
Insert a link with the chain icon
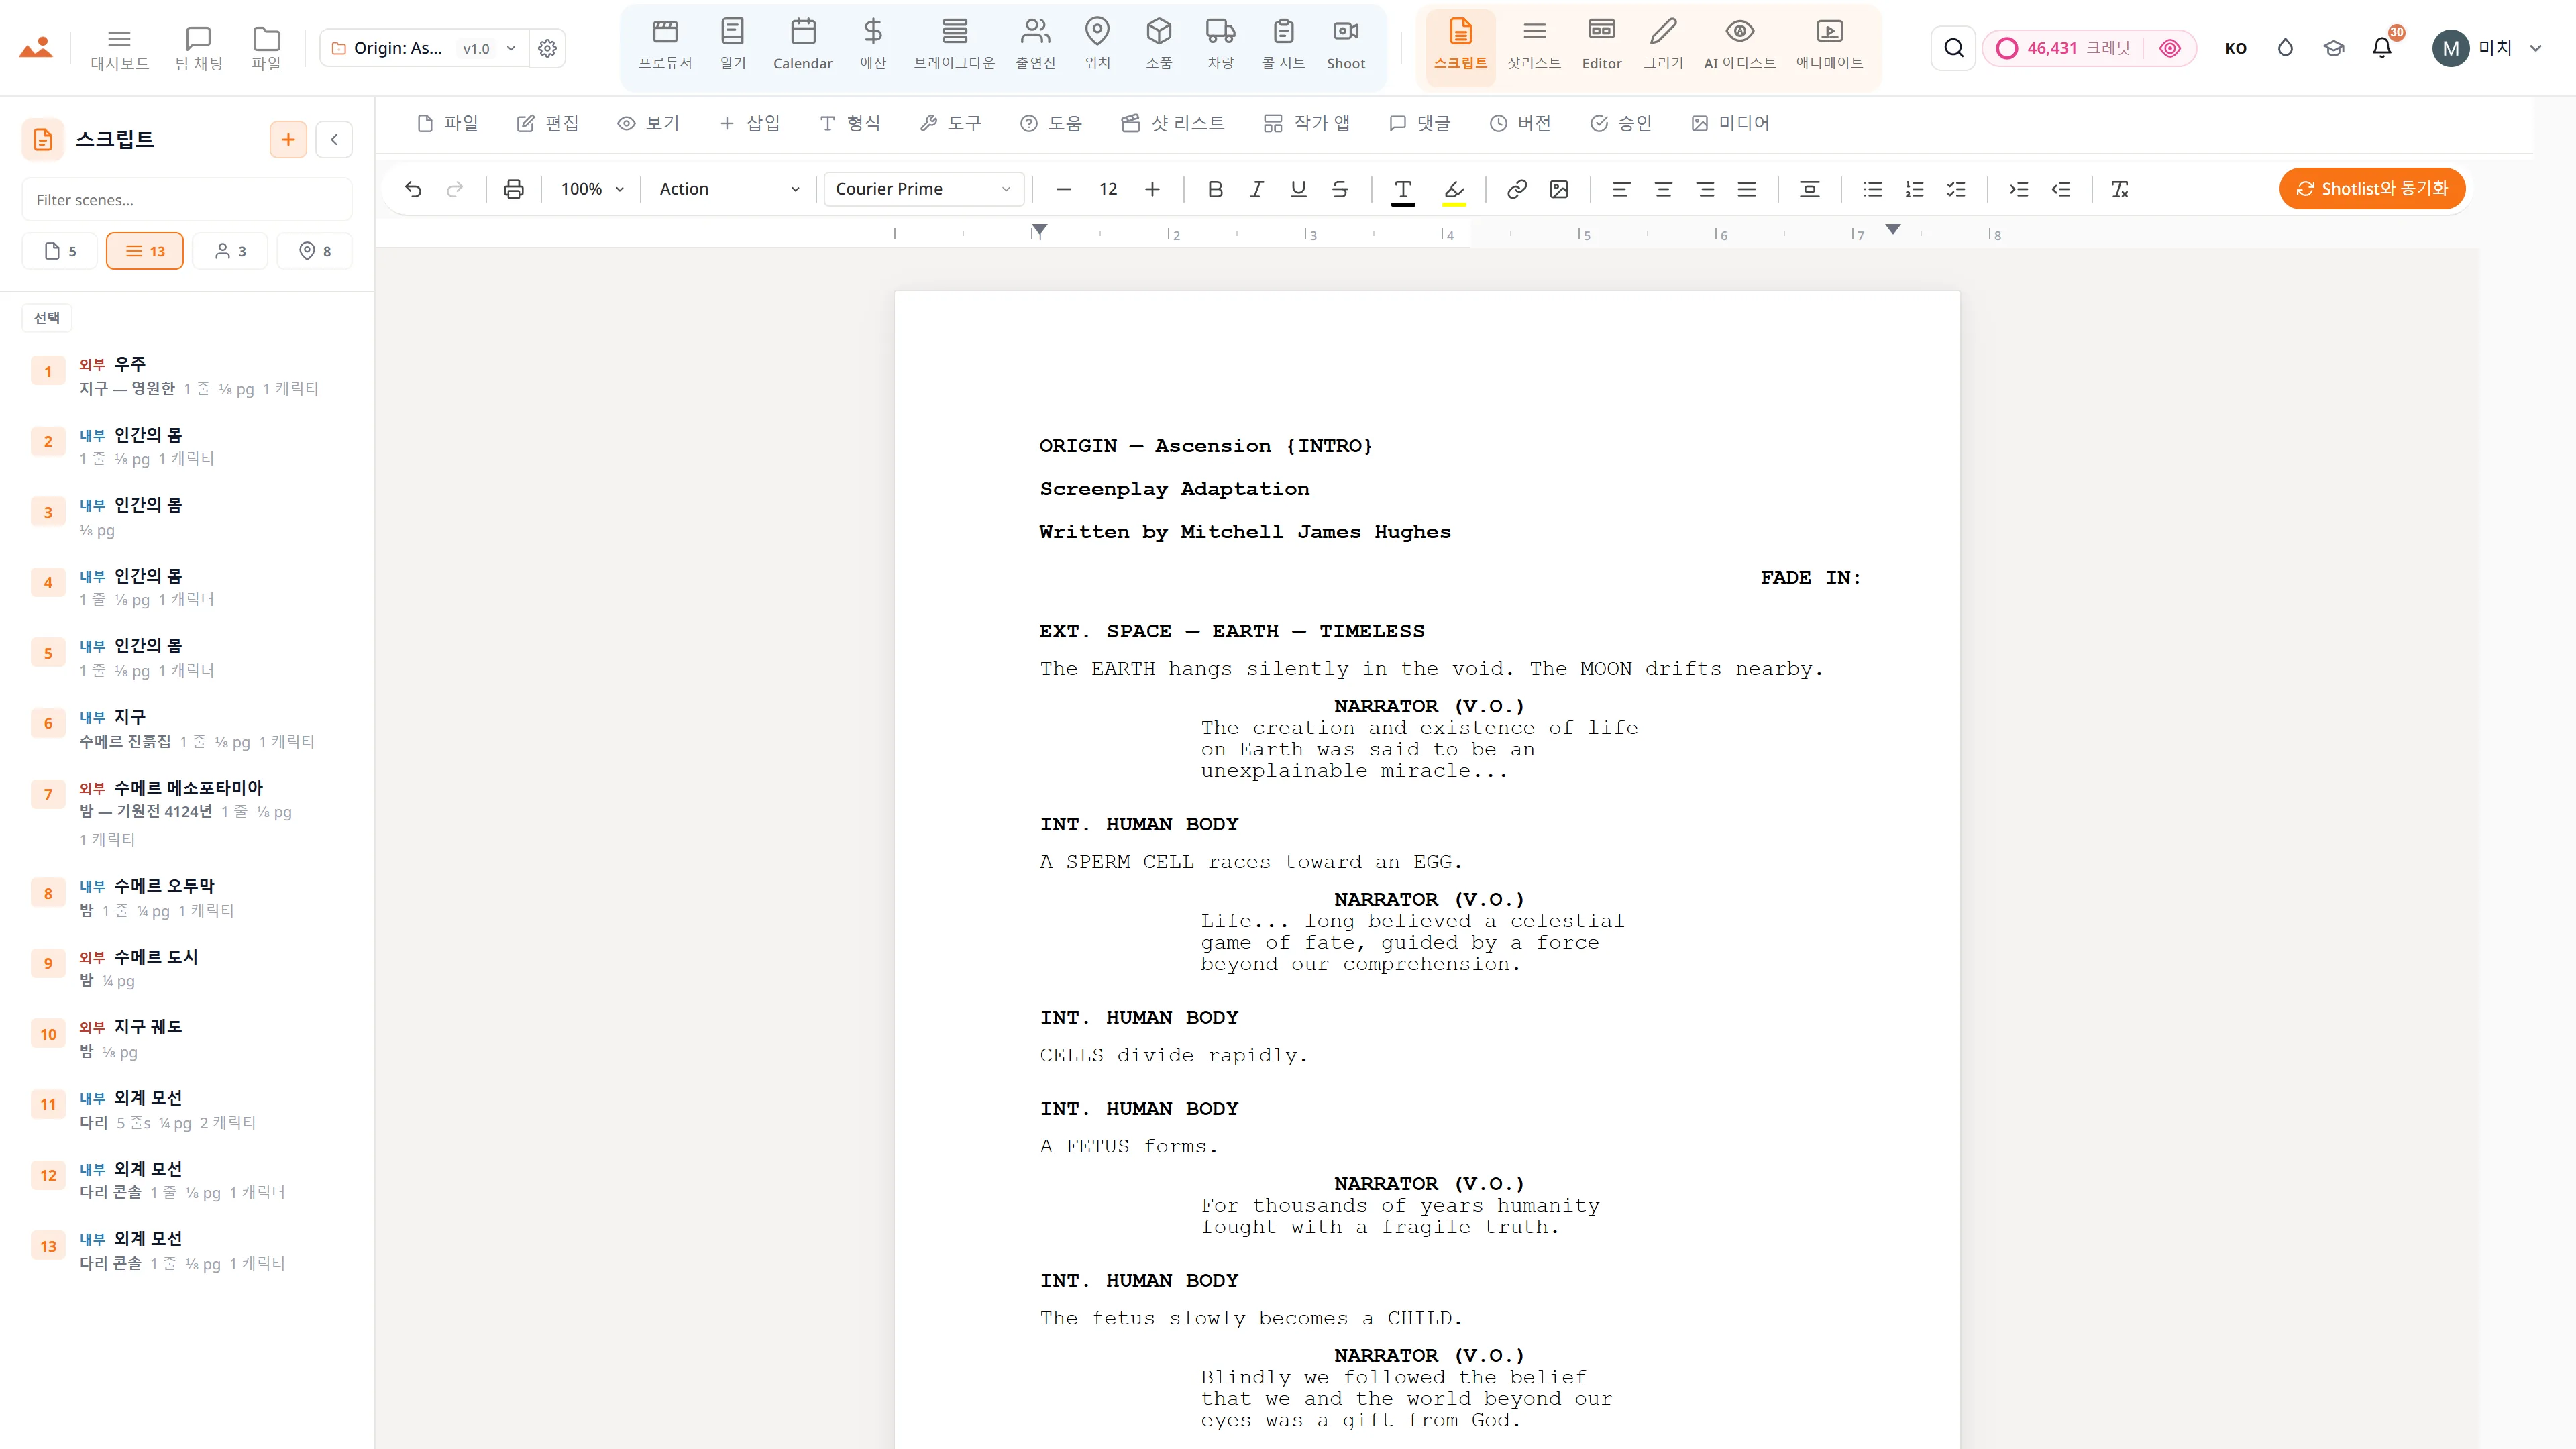[1516, 189]
